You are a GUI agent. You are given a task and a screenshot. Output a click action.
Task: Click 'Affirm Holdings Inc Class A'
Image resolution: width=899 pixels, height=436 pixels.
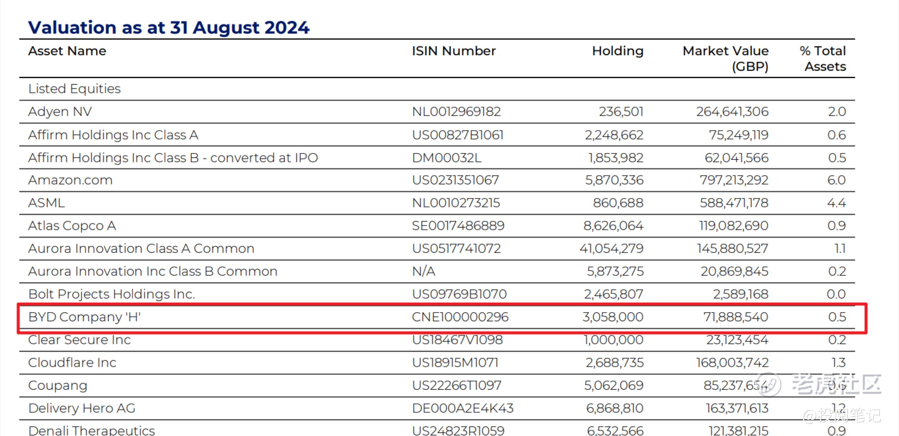coord(113,135)
